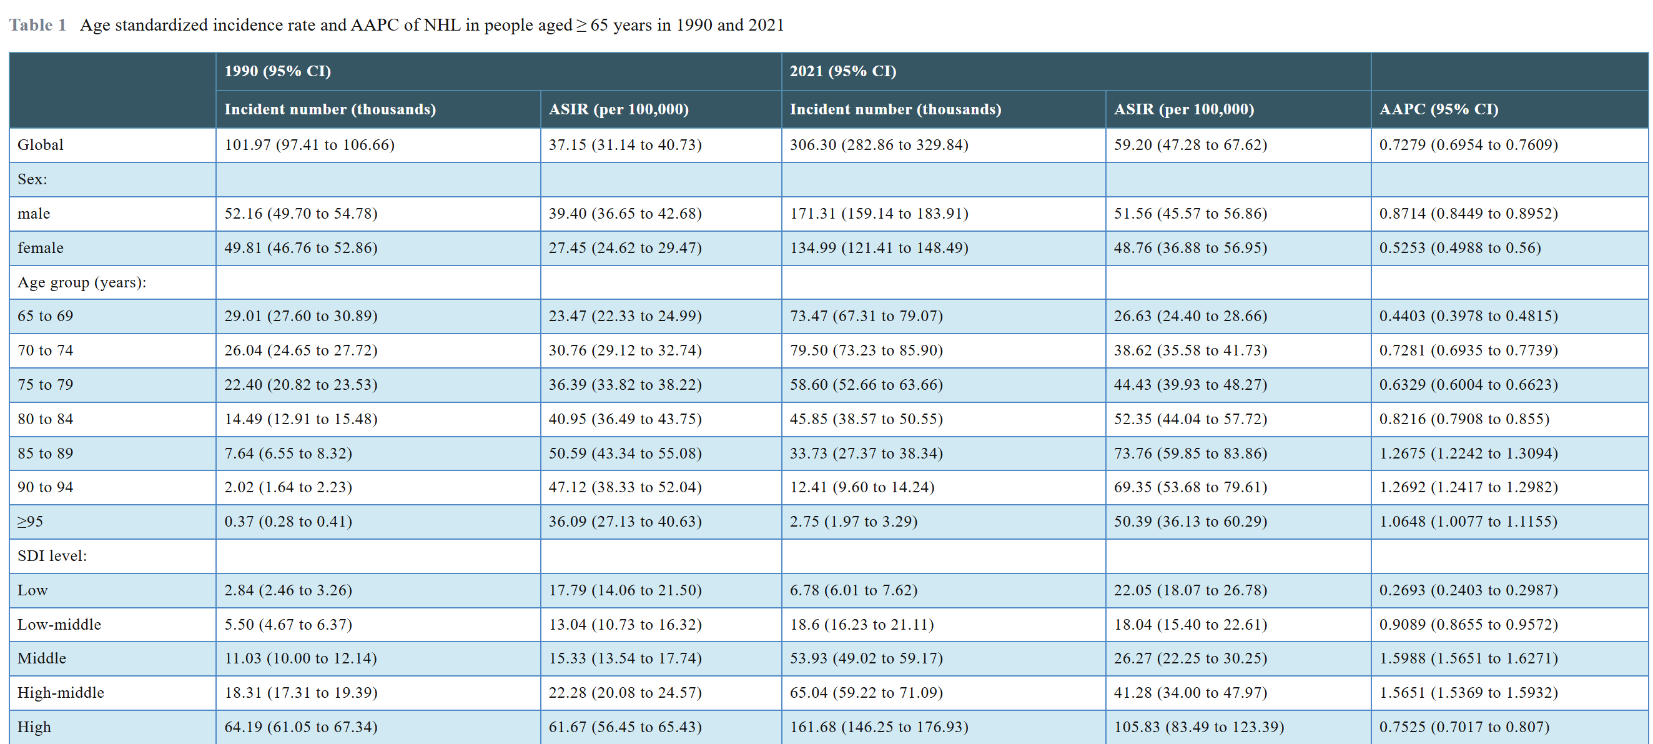The image size is (1653, 744).
Task: Click the Sex: section row label
Action: click(x=32, y=180)
